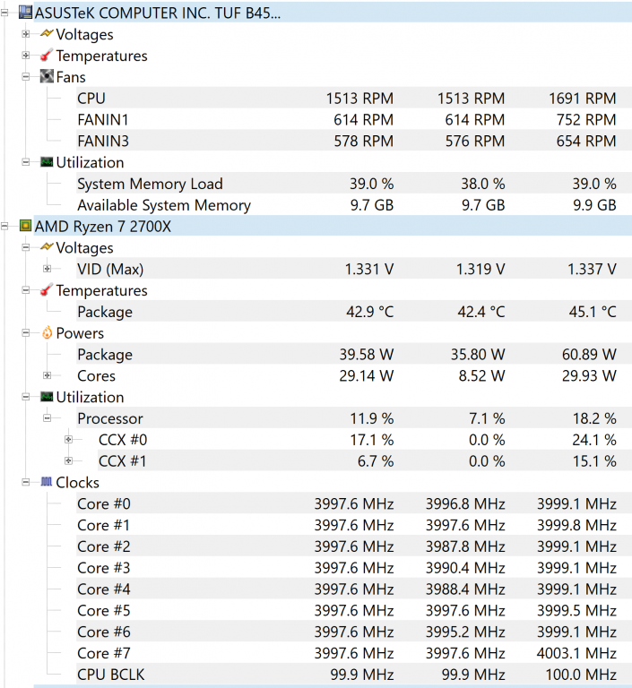Expand the Cores power entry
The height and width of the screenshot is (688, 632).
point(47,375)
